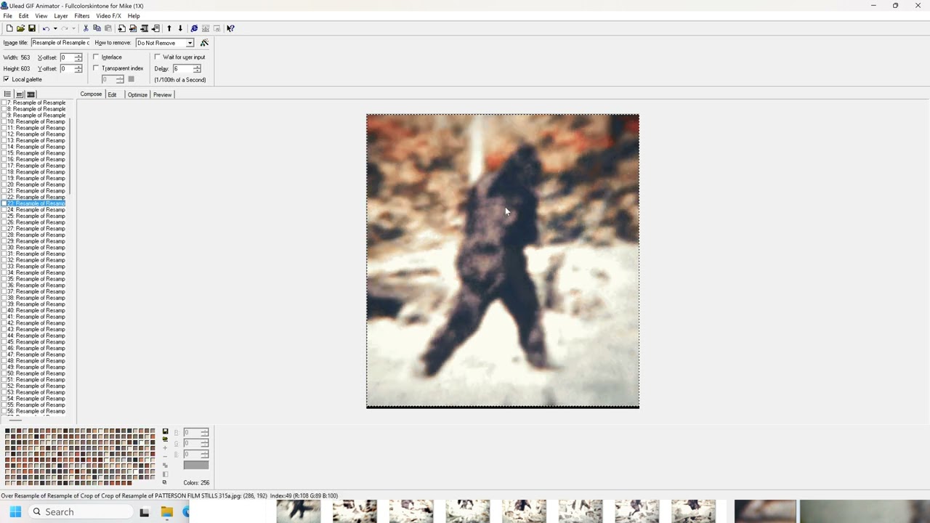Image resolution: width=930 pixels, height=523 pixels.
Task: Select layer 45 in the layer list
Action: (x=36, y=342)
